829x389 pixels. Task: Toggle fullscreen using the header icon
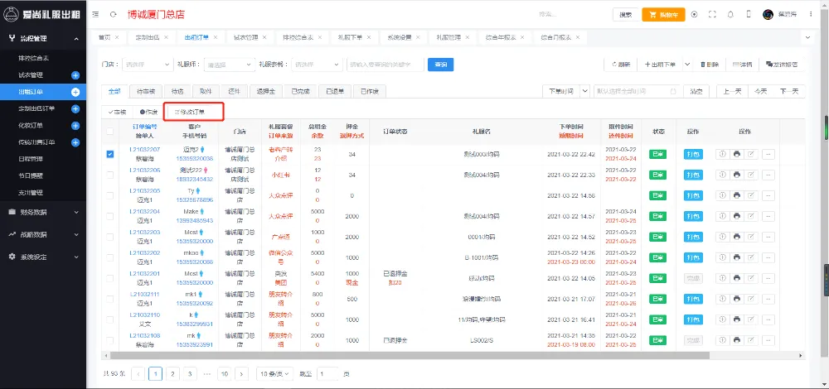coord(712,15)
